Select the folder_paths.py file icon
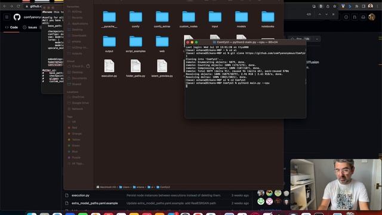Image resolution: width=382 pixels, height=215 pixels. point(135,66)
